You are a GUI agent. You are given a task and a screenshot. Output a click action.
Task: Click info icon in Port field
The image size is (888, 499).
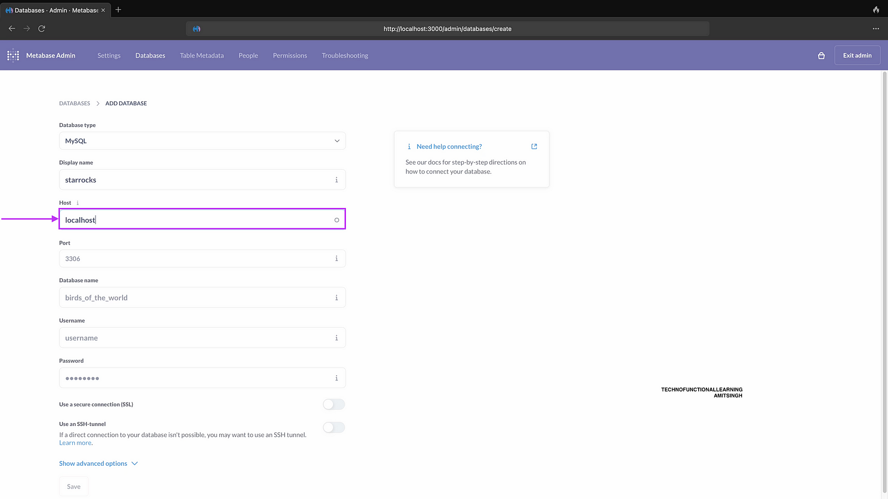tap(336, 259)
